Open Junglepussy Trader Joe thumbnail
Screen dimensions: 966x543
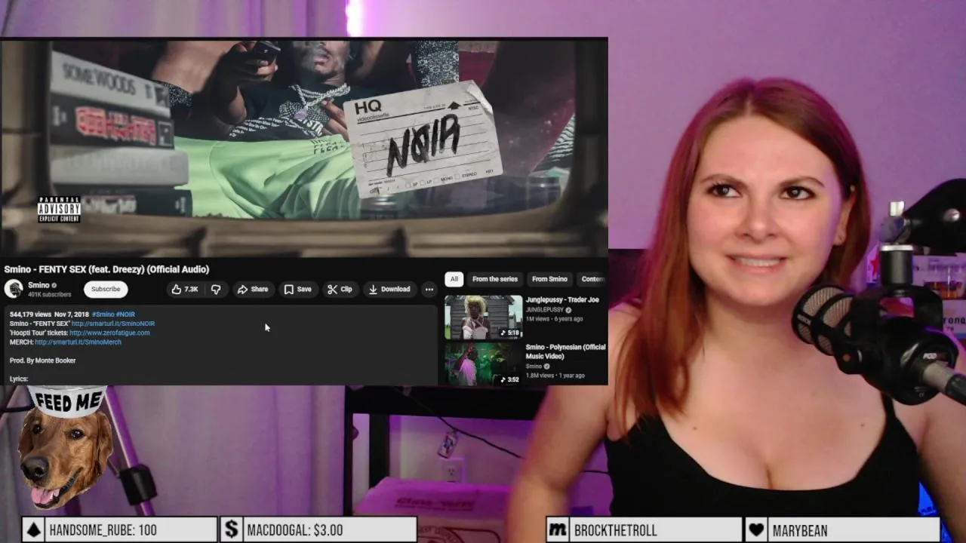[483, 317]
